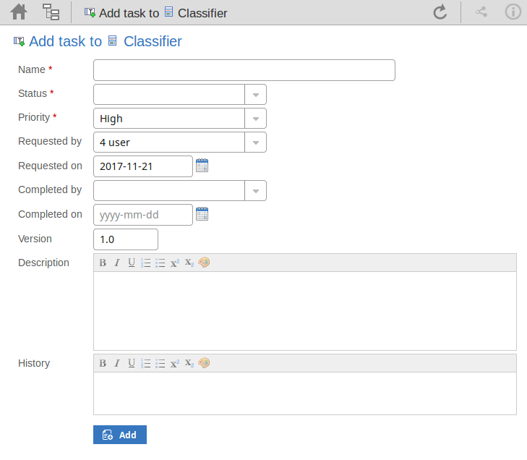Toggle bold in Description editor
527x460 pixels.
(x=103, y=263)
